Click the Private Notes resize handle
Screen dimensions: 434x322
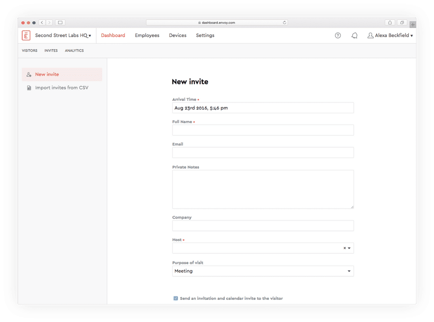(352, 207)
